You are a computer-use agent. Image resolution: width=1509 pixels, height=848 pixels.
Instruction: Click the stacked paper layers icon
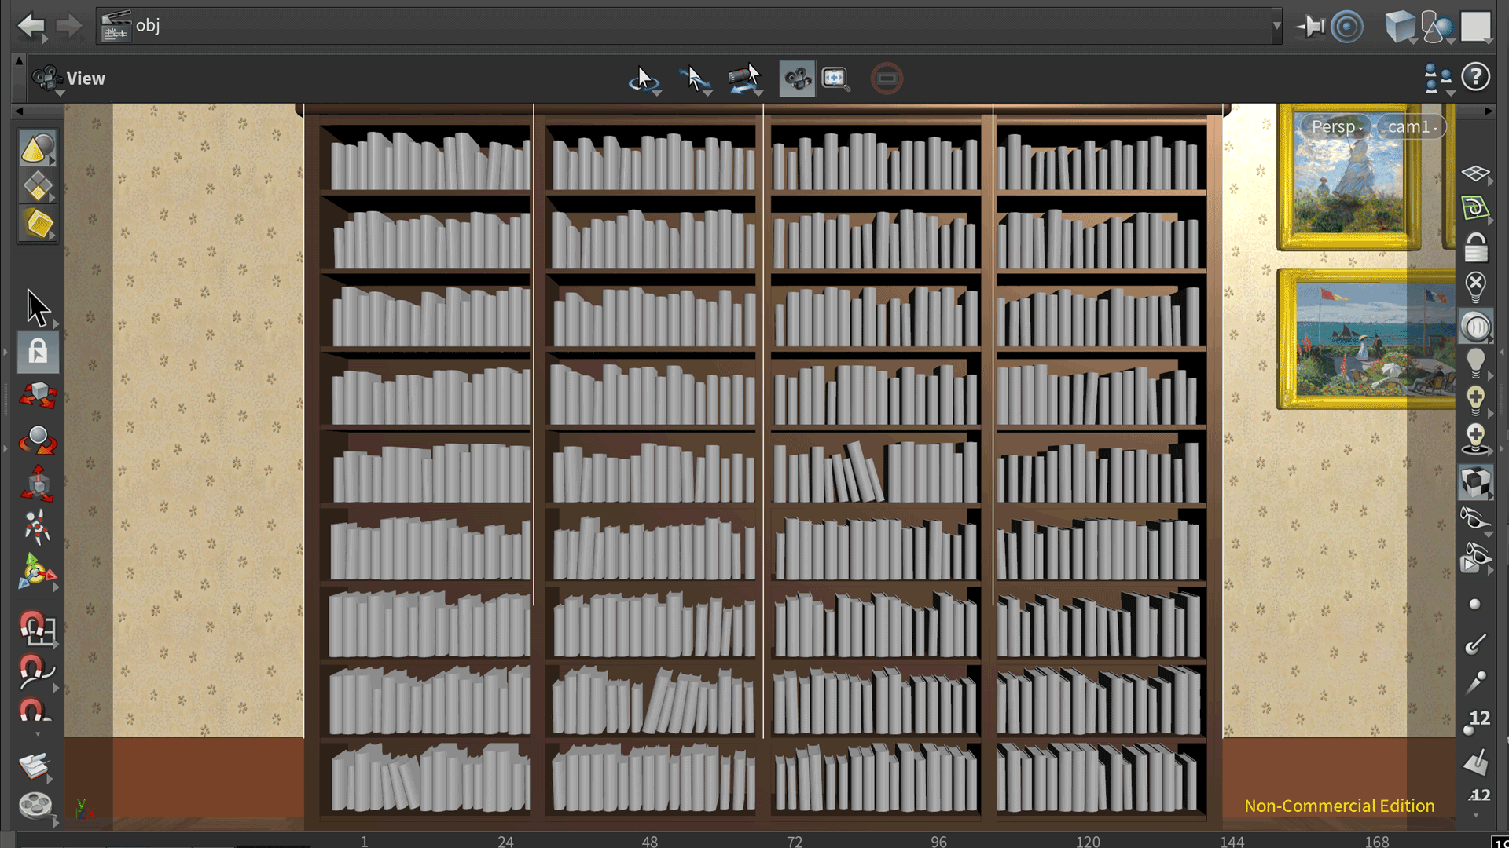coord(35,766)
